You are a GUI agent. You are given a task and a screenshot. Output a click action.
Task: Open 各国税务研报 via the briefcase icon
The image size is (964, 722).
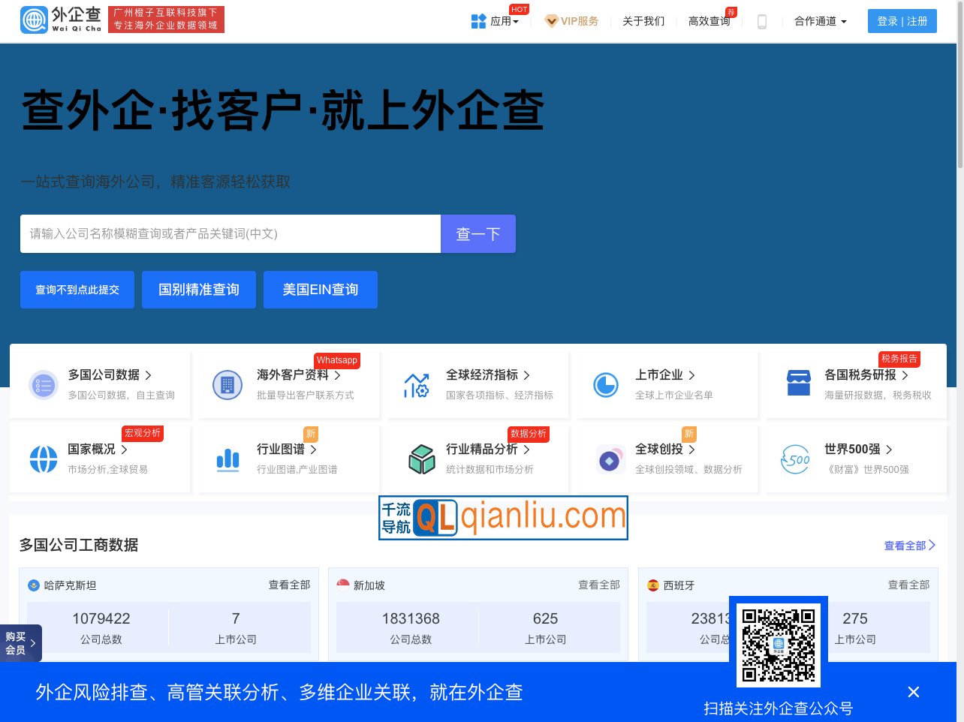(x=797, y=384)
